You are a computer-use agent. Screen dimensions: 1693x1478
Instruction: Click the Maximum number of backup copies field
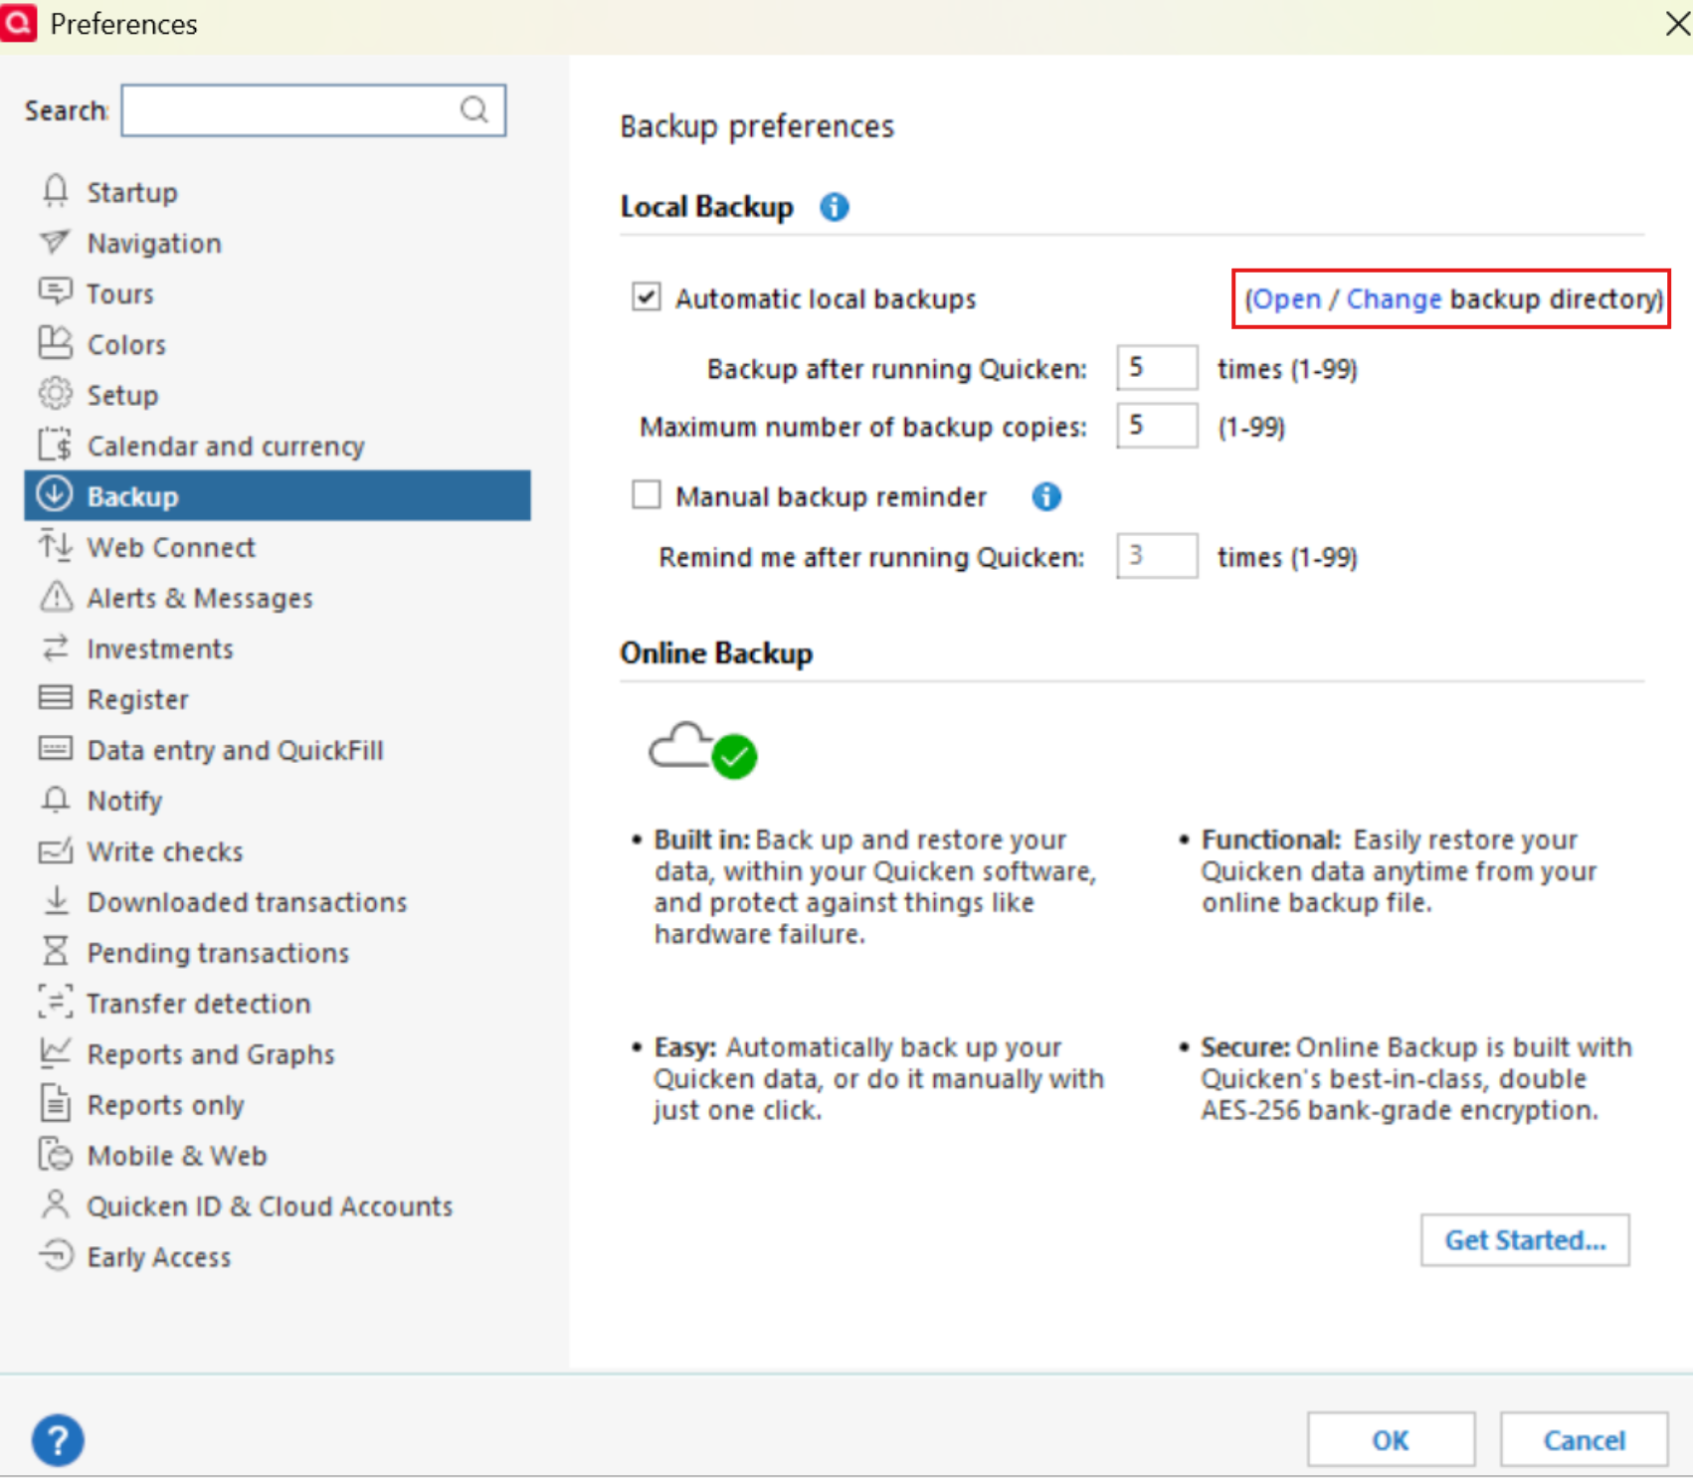tap(1157, 426)
